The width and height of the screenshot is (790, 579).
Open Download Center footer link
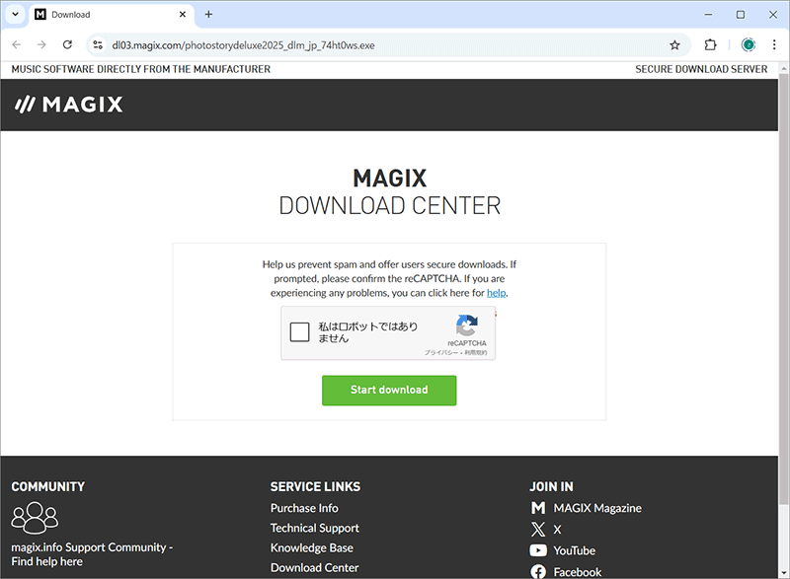[315, 567]
